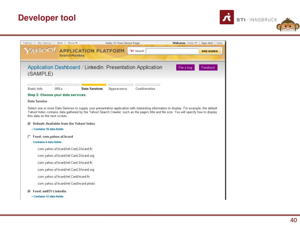Click Make Y! Your Home Page link
This screenshot has width=300, height=225.
[x=122, y=43]
